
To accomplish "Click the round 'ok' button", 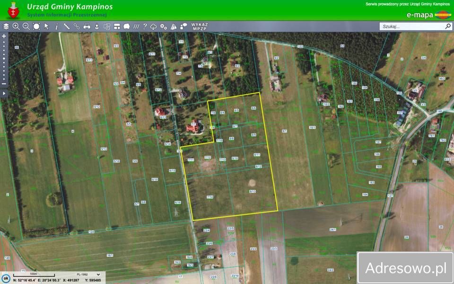I will [x=6, y=278].
